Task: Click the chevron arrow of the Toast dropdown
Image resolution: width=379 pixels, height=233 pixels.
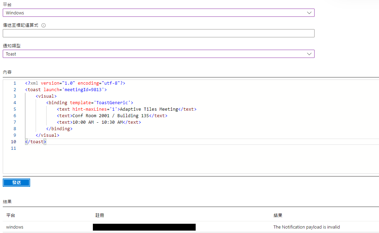Action: tap(309, 54)
